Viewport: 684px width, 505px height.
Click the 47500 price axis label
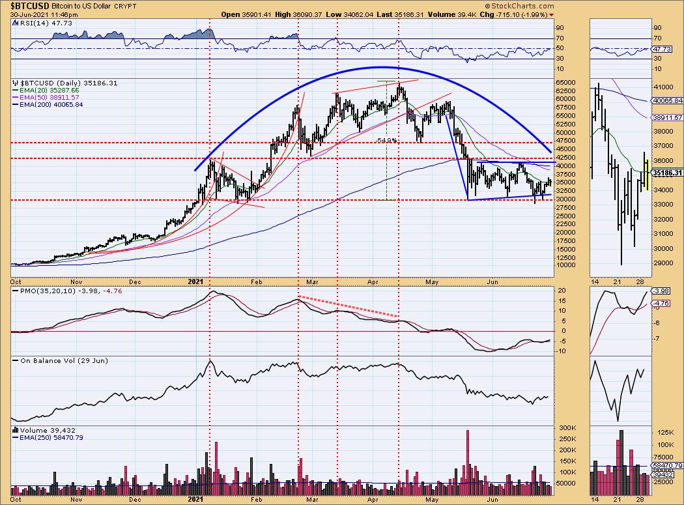point(566,141)
